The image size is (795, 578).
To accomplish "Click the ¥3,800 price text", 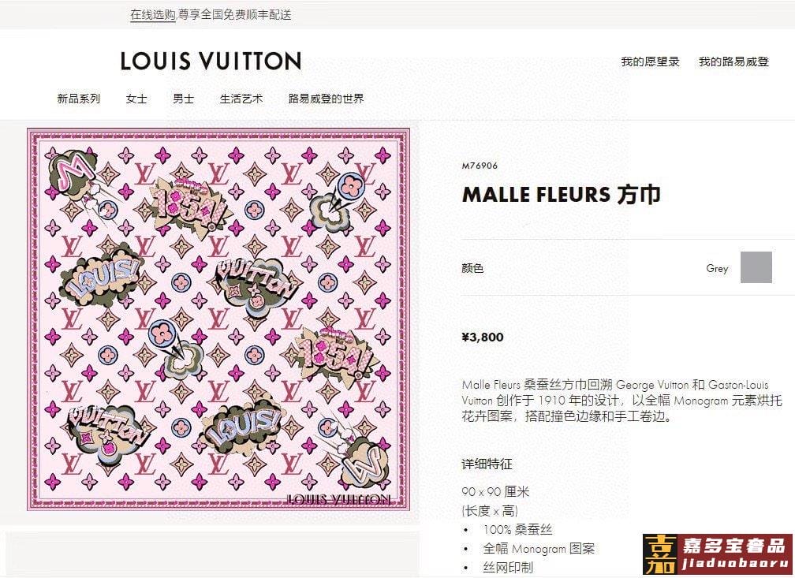I will tap(483, 337).
